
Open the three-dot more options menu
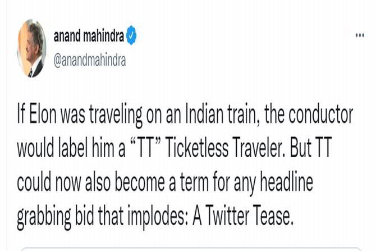pyautogui.click(x=360, y=35)
